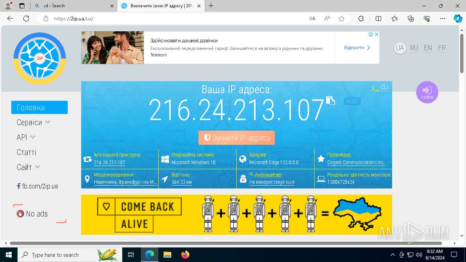Click the Come Back Alive banner
Image resolution: width=466 pixels, height=262 pixels.
237,215
